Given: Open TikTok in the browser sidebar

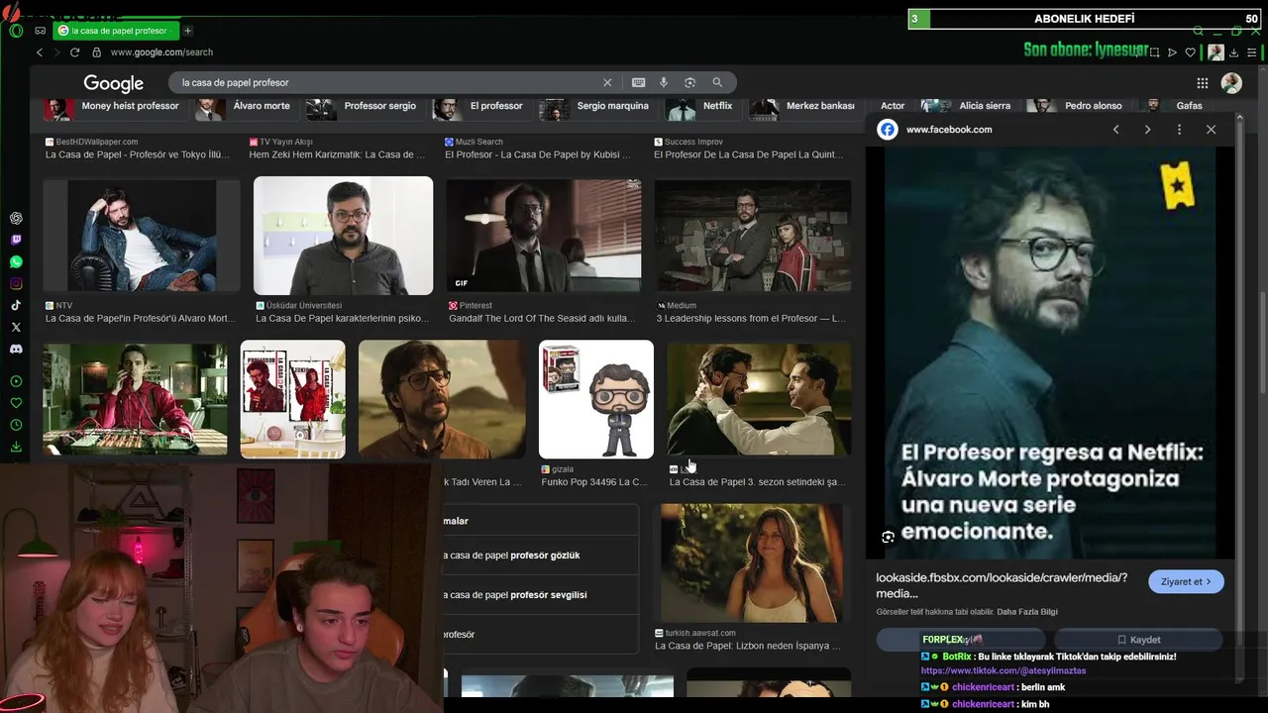Looking at the screenshot, I should pos(16,305).
